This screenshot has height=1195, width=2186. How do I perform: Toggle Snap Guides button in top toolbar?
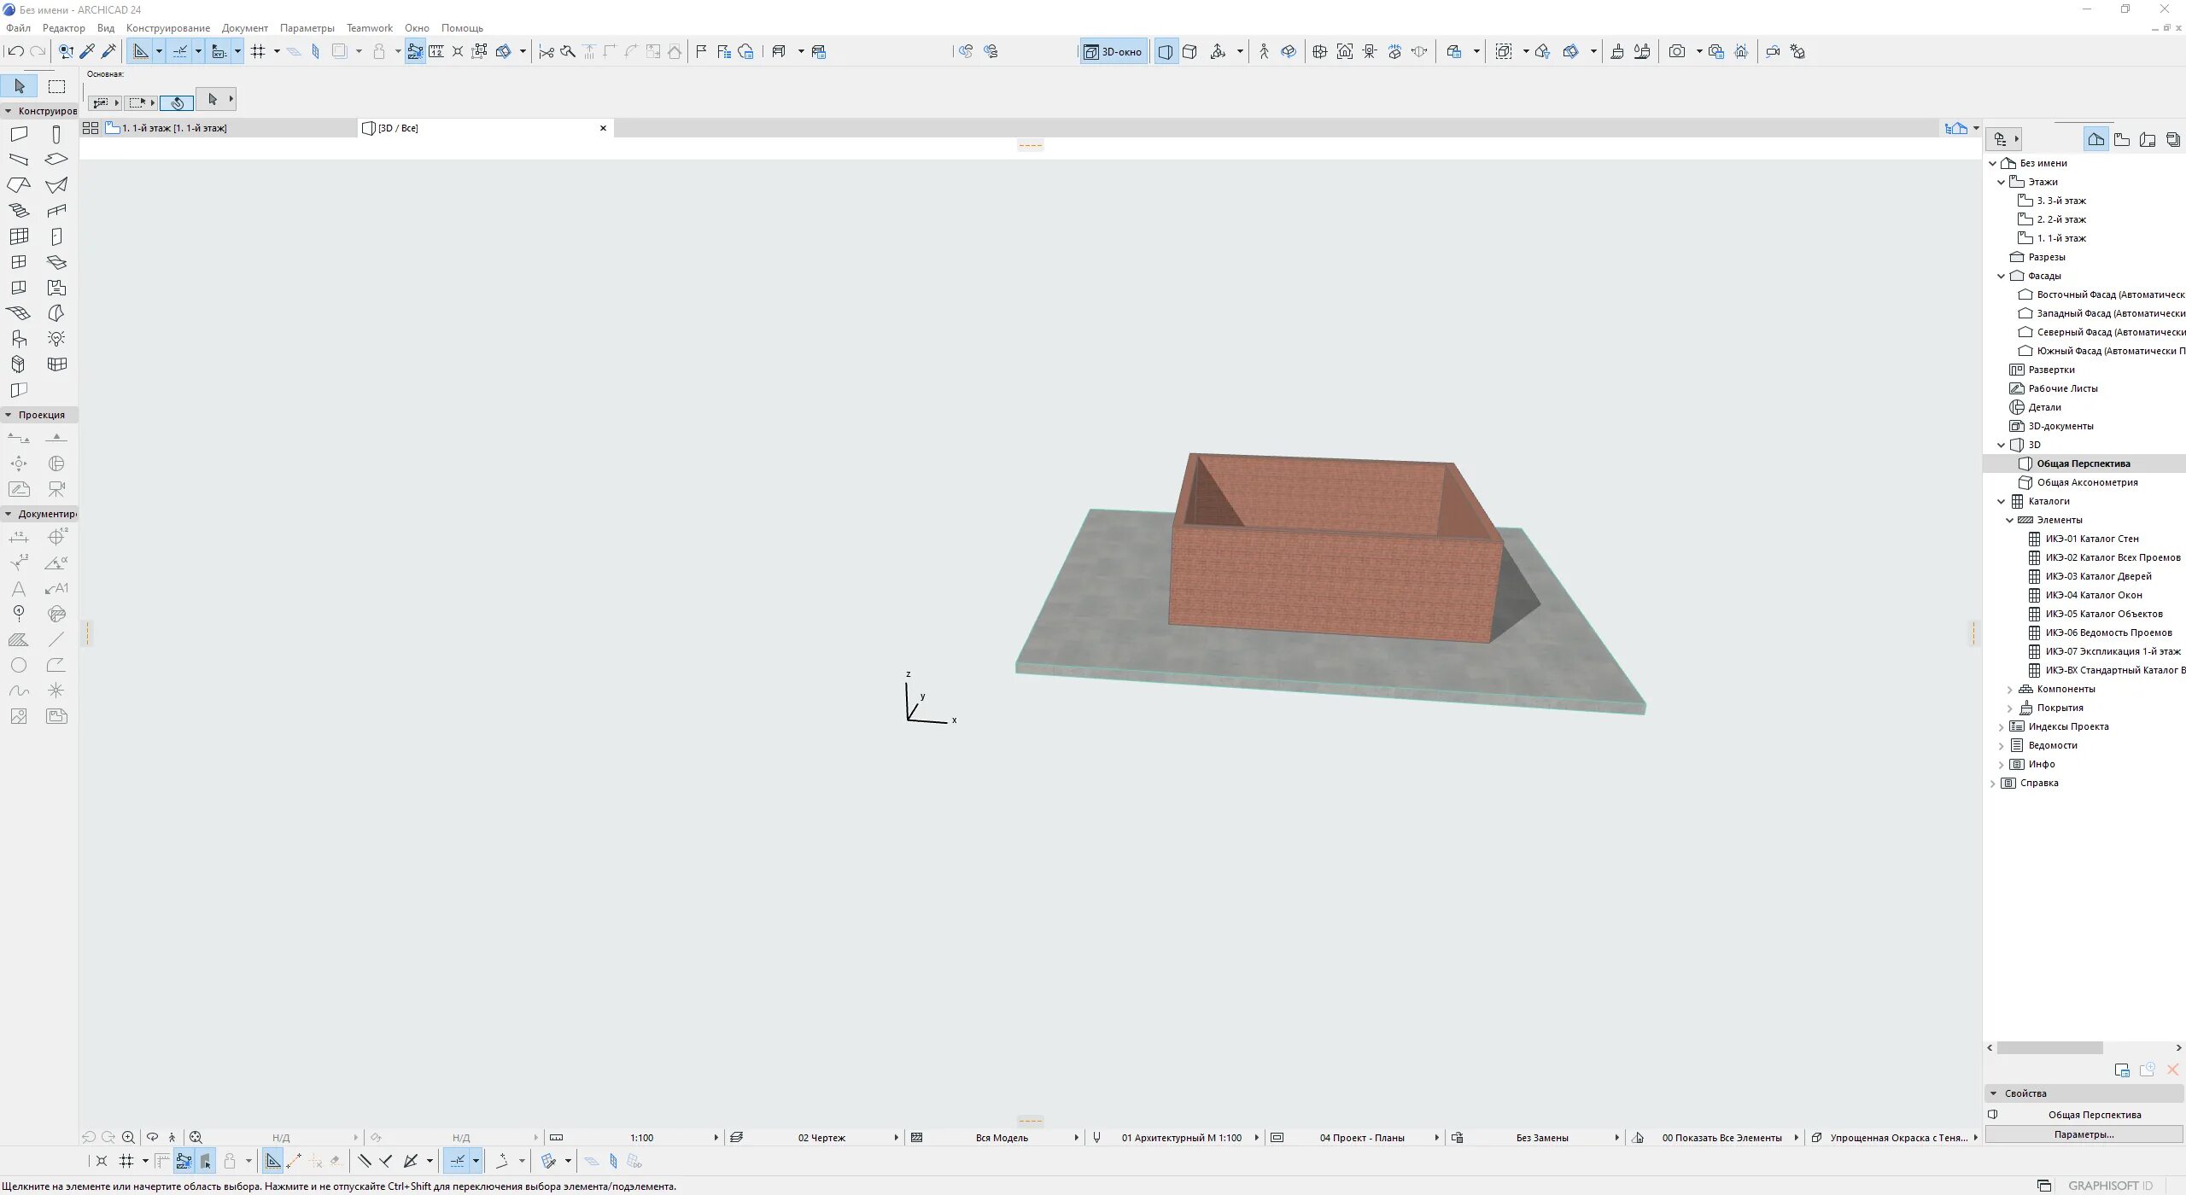(x=180, y=51)
